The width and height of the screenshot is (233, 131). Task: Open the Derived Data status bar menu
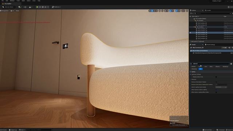pos(207,130)
